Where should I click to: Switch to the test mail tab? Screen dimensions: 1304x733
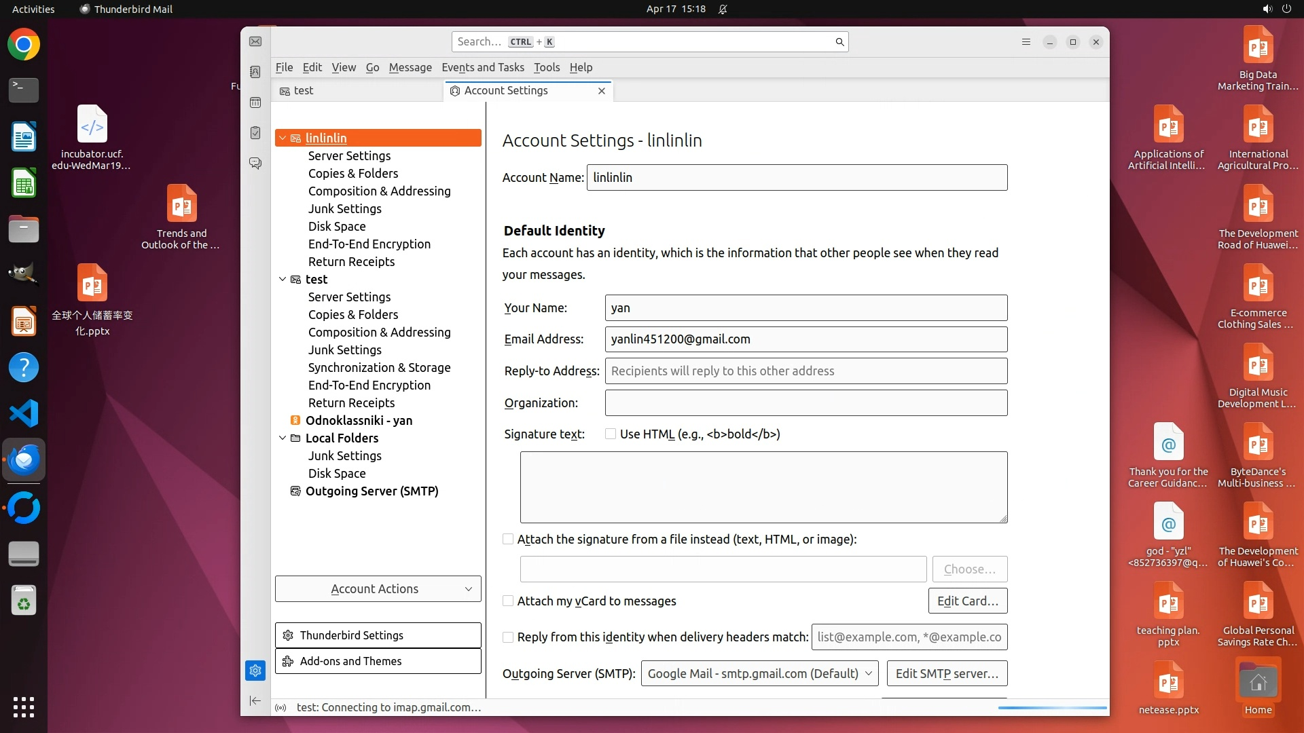coord(304,91)
